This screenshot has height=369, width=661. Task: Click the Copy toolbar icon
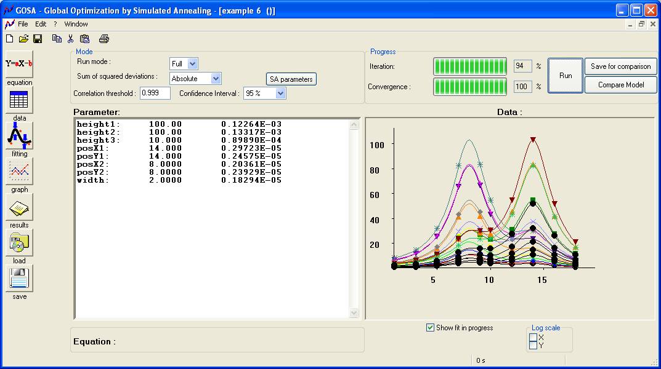[57, 39]
